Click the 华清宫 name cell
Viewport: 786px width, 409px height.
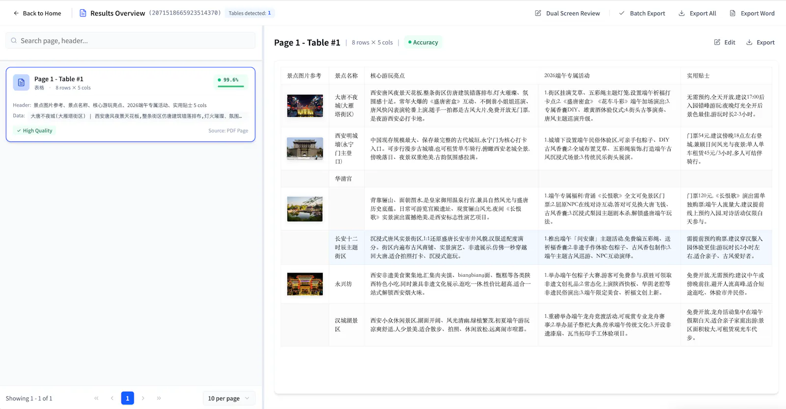346,179
